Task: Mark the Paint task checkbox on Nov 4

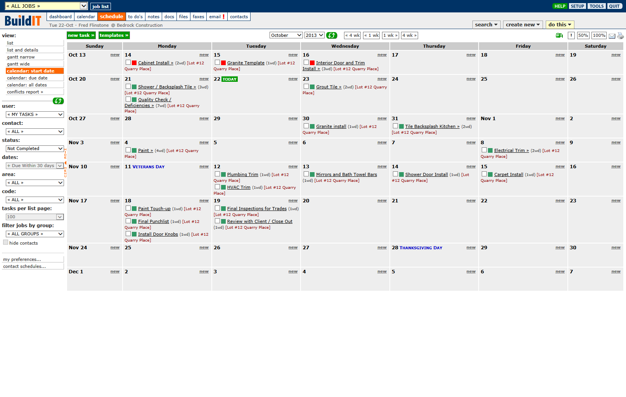Action: click(x=128, y=150)
